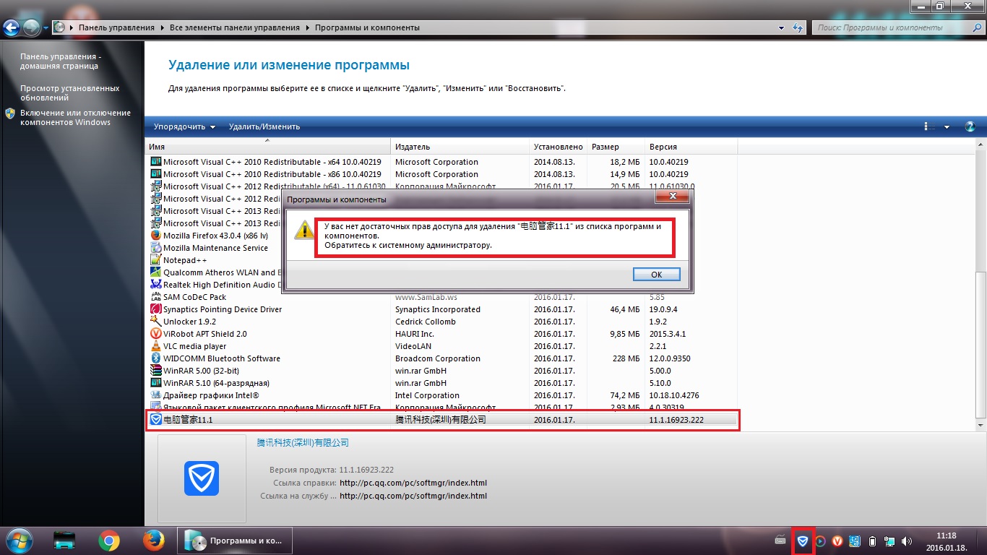
Task: Select the Mozilla Firefox 43.0.4 icon
Action: coord(155,236)
